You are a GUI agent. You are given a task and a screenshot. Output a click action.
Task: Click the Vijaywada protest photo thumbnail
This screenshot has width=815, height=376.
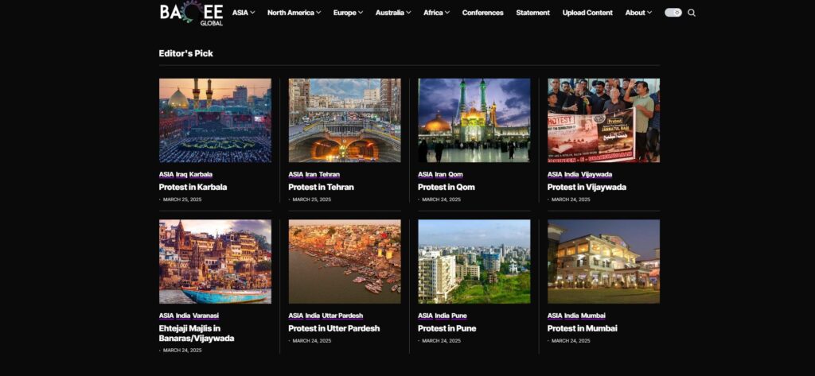603,120
